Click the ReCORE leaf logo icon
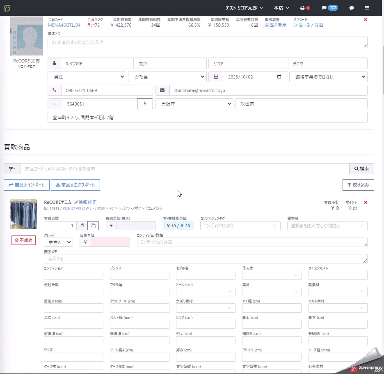This screenshot has height=374, width=384. [7, 8]
